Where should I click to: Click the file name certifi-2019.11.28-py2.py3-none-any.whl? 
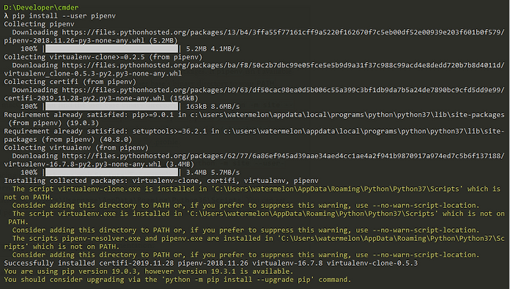click(x=84, y=98)
